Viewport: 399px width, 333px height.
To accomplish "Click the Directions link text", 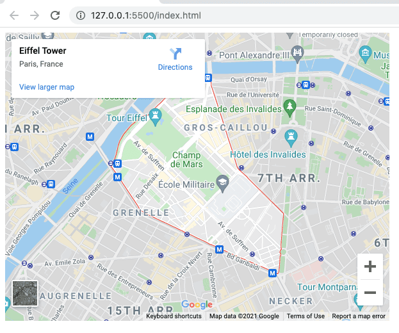I will coord(175,67).
